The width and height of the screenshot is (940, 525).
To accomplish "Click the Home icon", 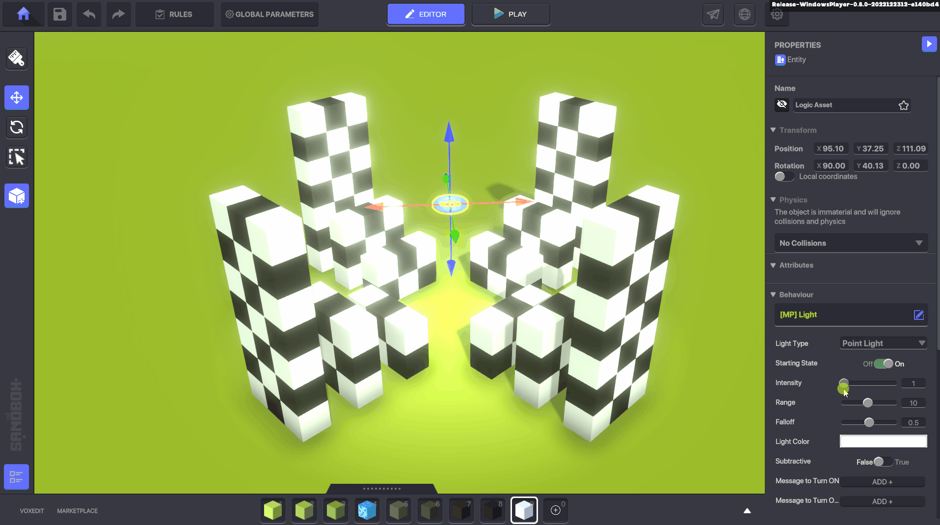I will point(23,14).
